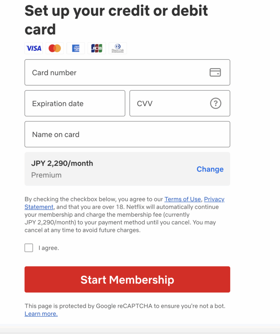Click the "I agree." label text
Viewport: 280px width, 334px height.
tap(49, 248)
